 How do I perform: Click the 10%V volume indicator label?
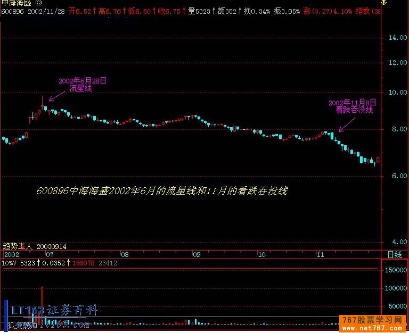tap(9, 263)
